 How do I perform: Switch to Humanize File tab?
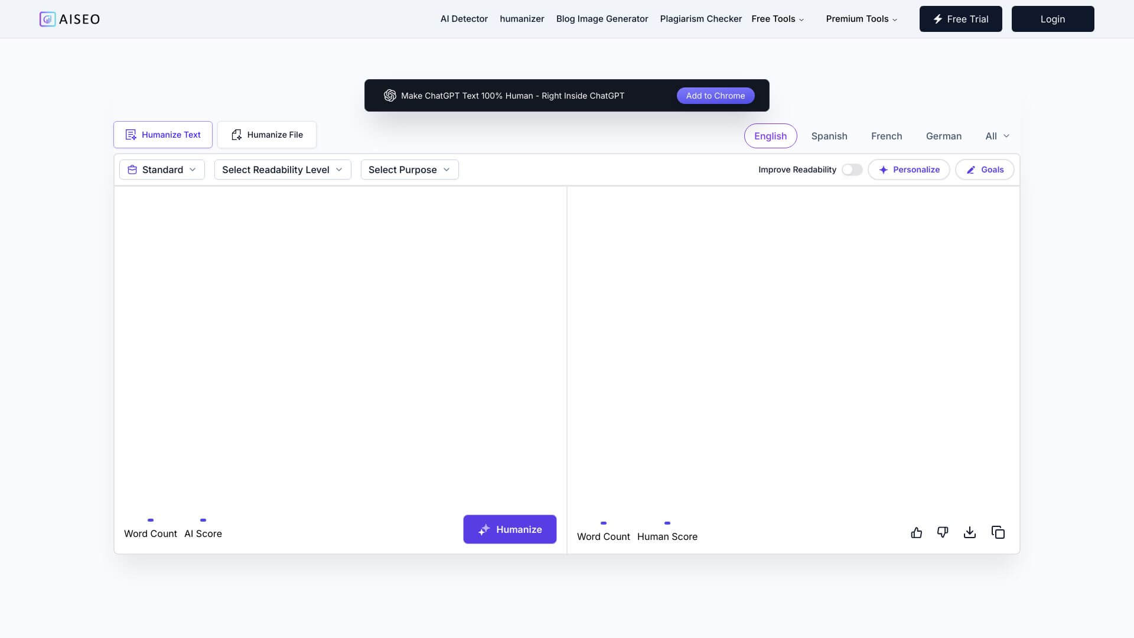[267, 135]
